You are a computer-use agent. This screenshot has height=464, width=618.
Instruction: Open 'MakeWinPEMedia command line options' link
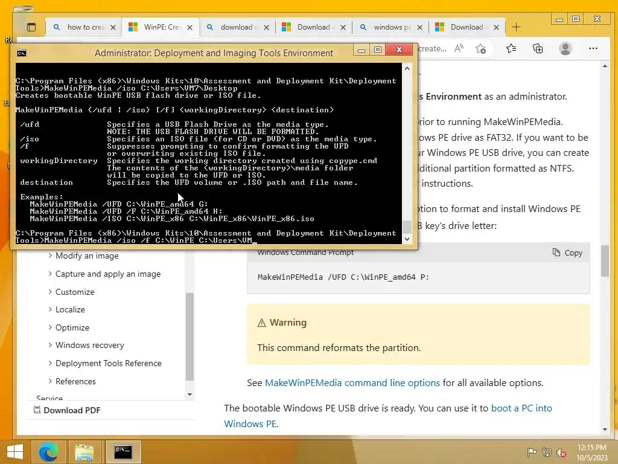point(352,382)
